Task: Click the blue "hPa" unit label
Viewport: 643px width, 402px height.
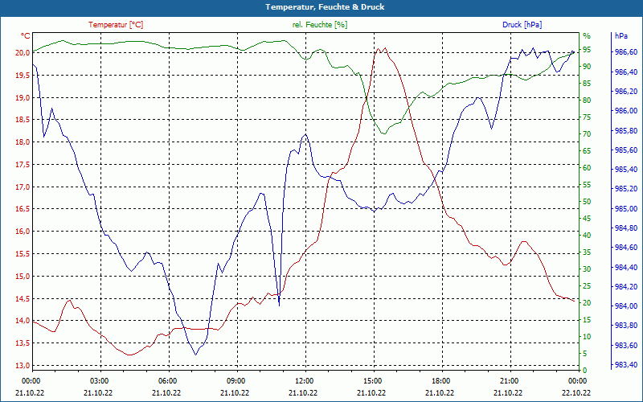Action: pos(621,36)
